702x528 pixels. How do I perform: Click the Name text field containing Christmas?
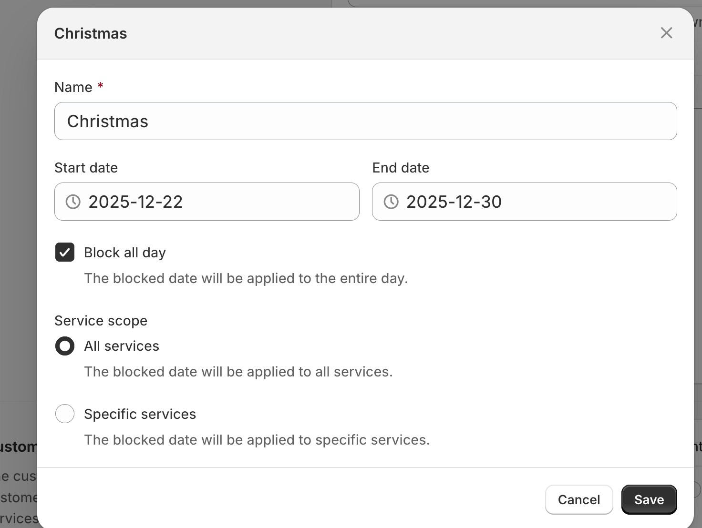365,121
